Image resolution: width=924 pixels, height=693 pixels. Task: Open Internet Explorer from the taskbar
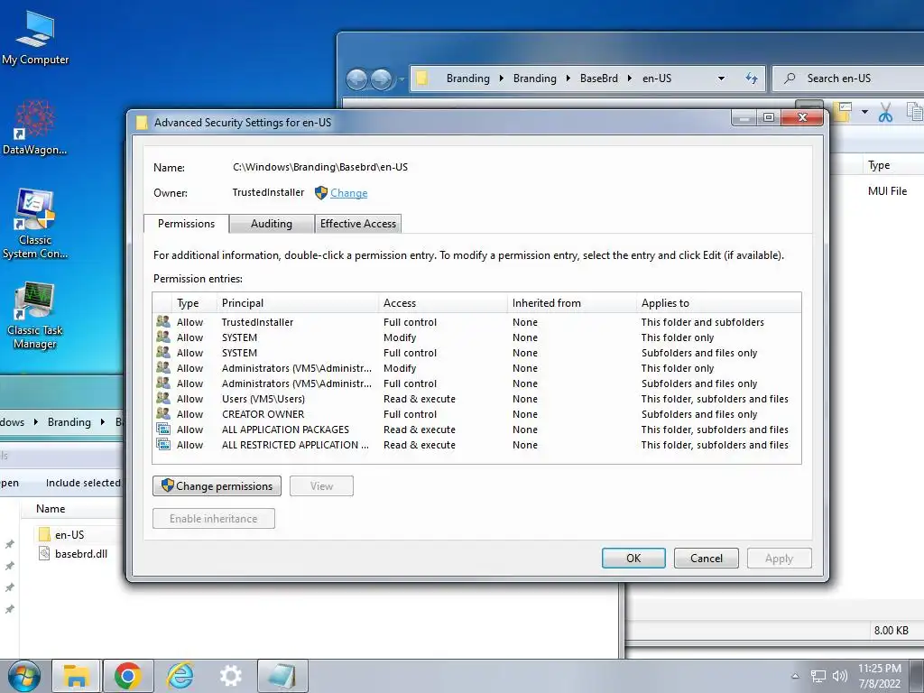point(180,676)
